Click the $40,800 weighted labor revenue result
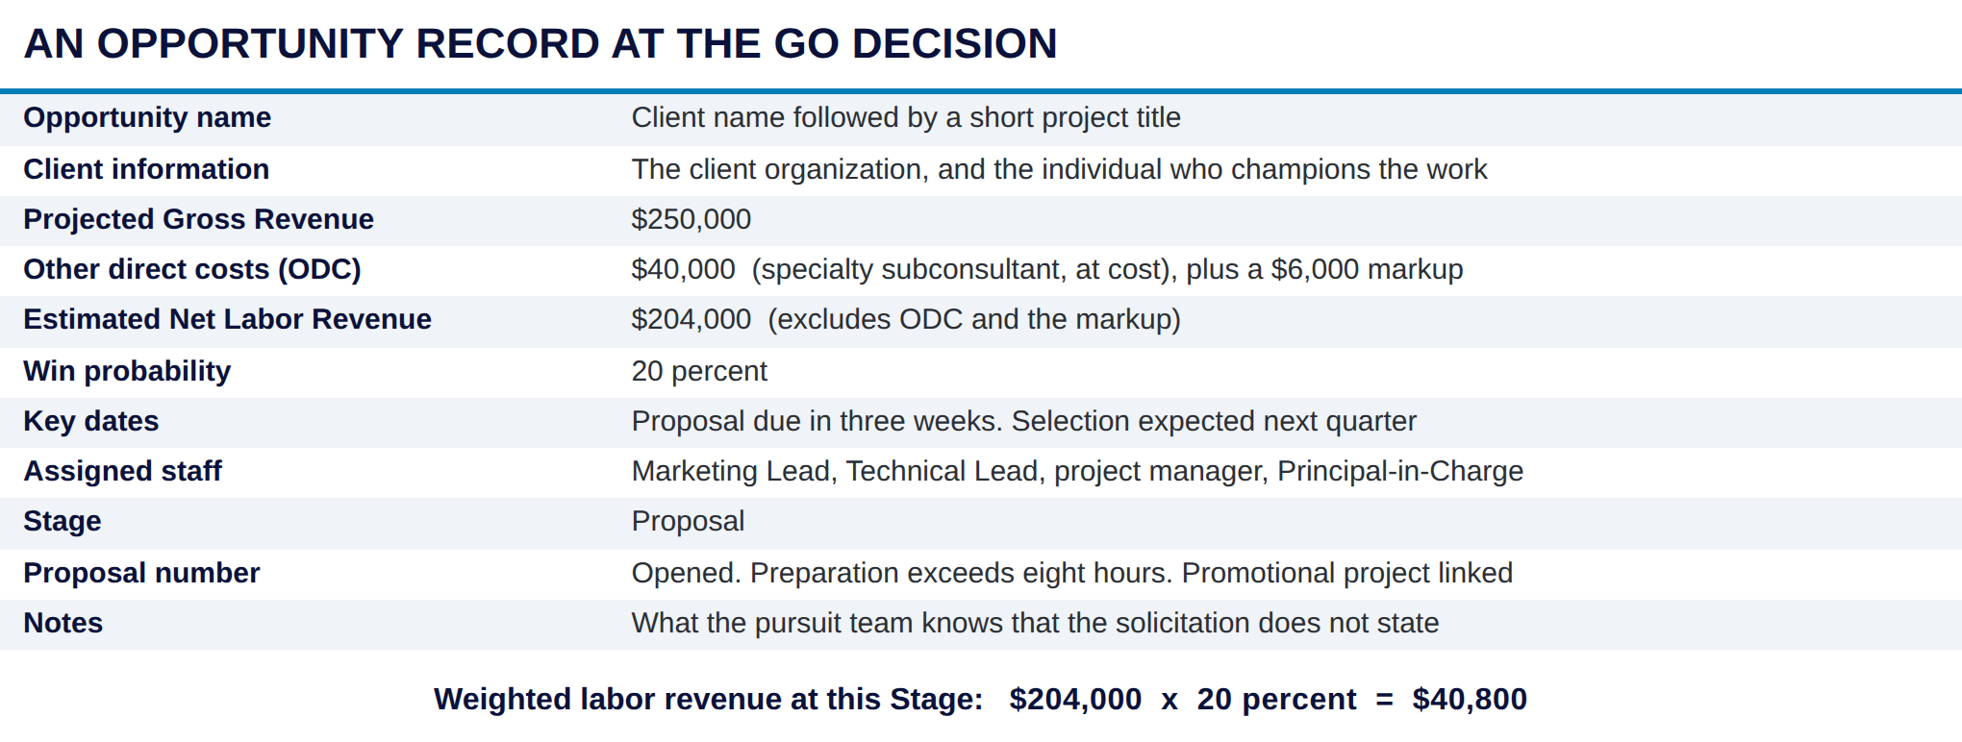1962x742 pixels. click(1470, 699)
